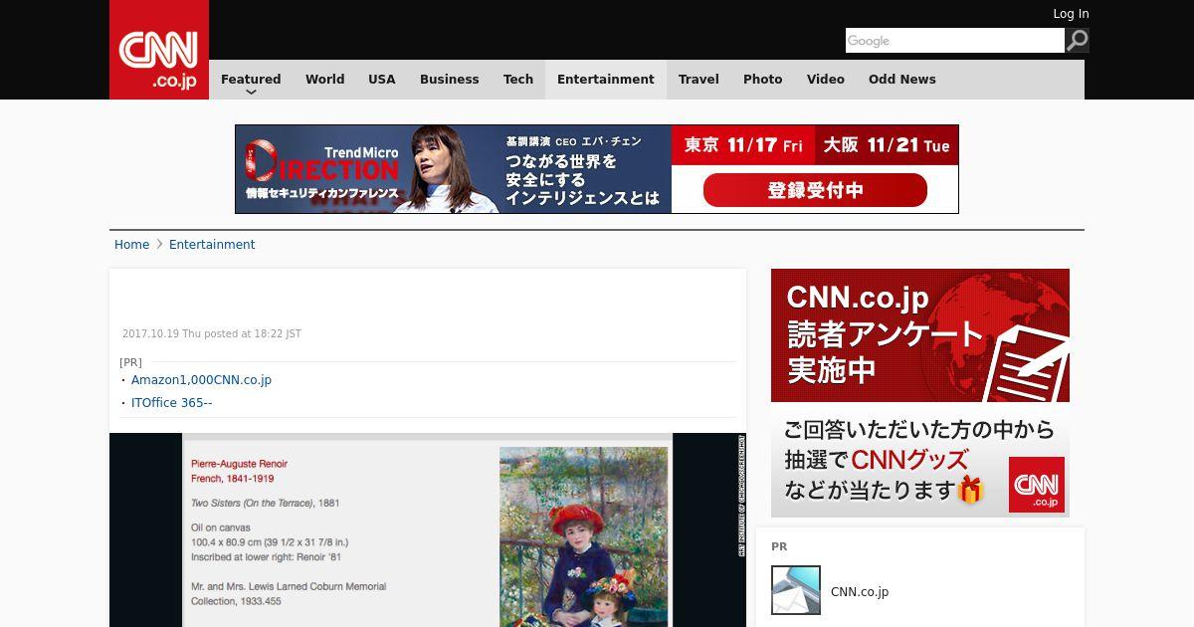Click the article date 2017.10.19 text

click(x=212, y=334)
